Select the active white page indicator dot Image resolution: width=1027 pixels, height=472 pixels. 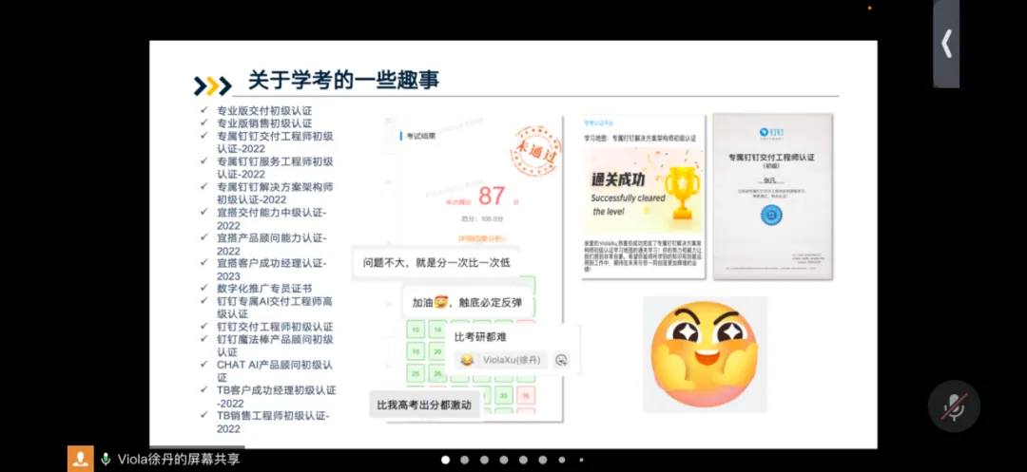coord(445,460)
